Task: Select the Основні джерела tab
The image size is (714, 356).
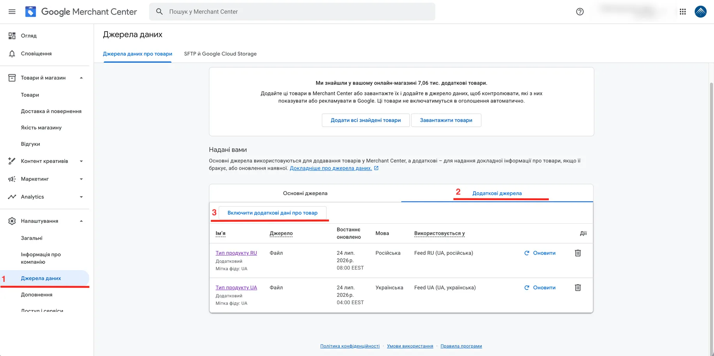Action: [305, 193]
